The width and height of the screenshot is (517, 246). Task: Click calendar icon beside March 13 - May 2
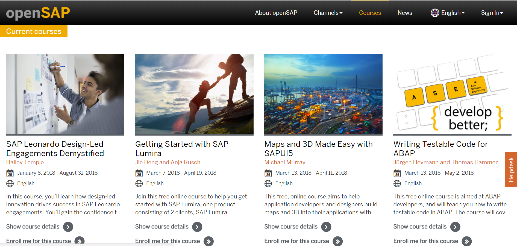click(397, 173)
